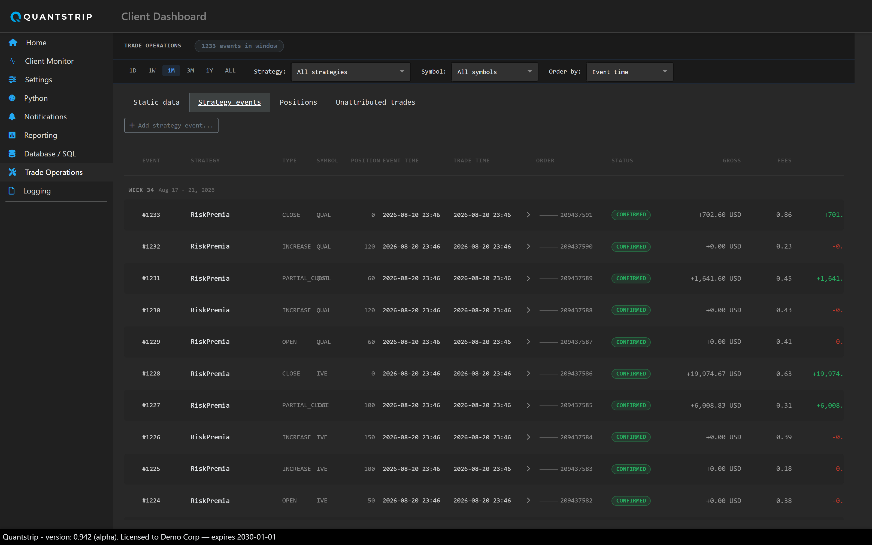Image resolution: width=872 pixels, height=545 pixels.
Task: Select the ALL time window
Action: (230, 71)
